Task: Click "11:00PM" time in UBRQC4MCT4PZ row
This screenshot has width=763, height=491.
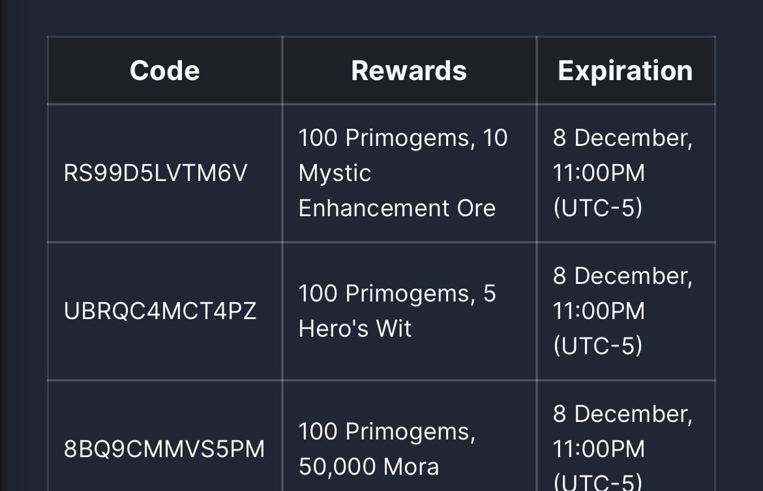Action: click(599, 311)
